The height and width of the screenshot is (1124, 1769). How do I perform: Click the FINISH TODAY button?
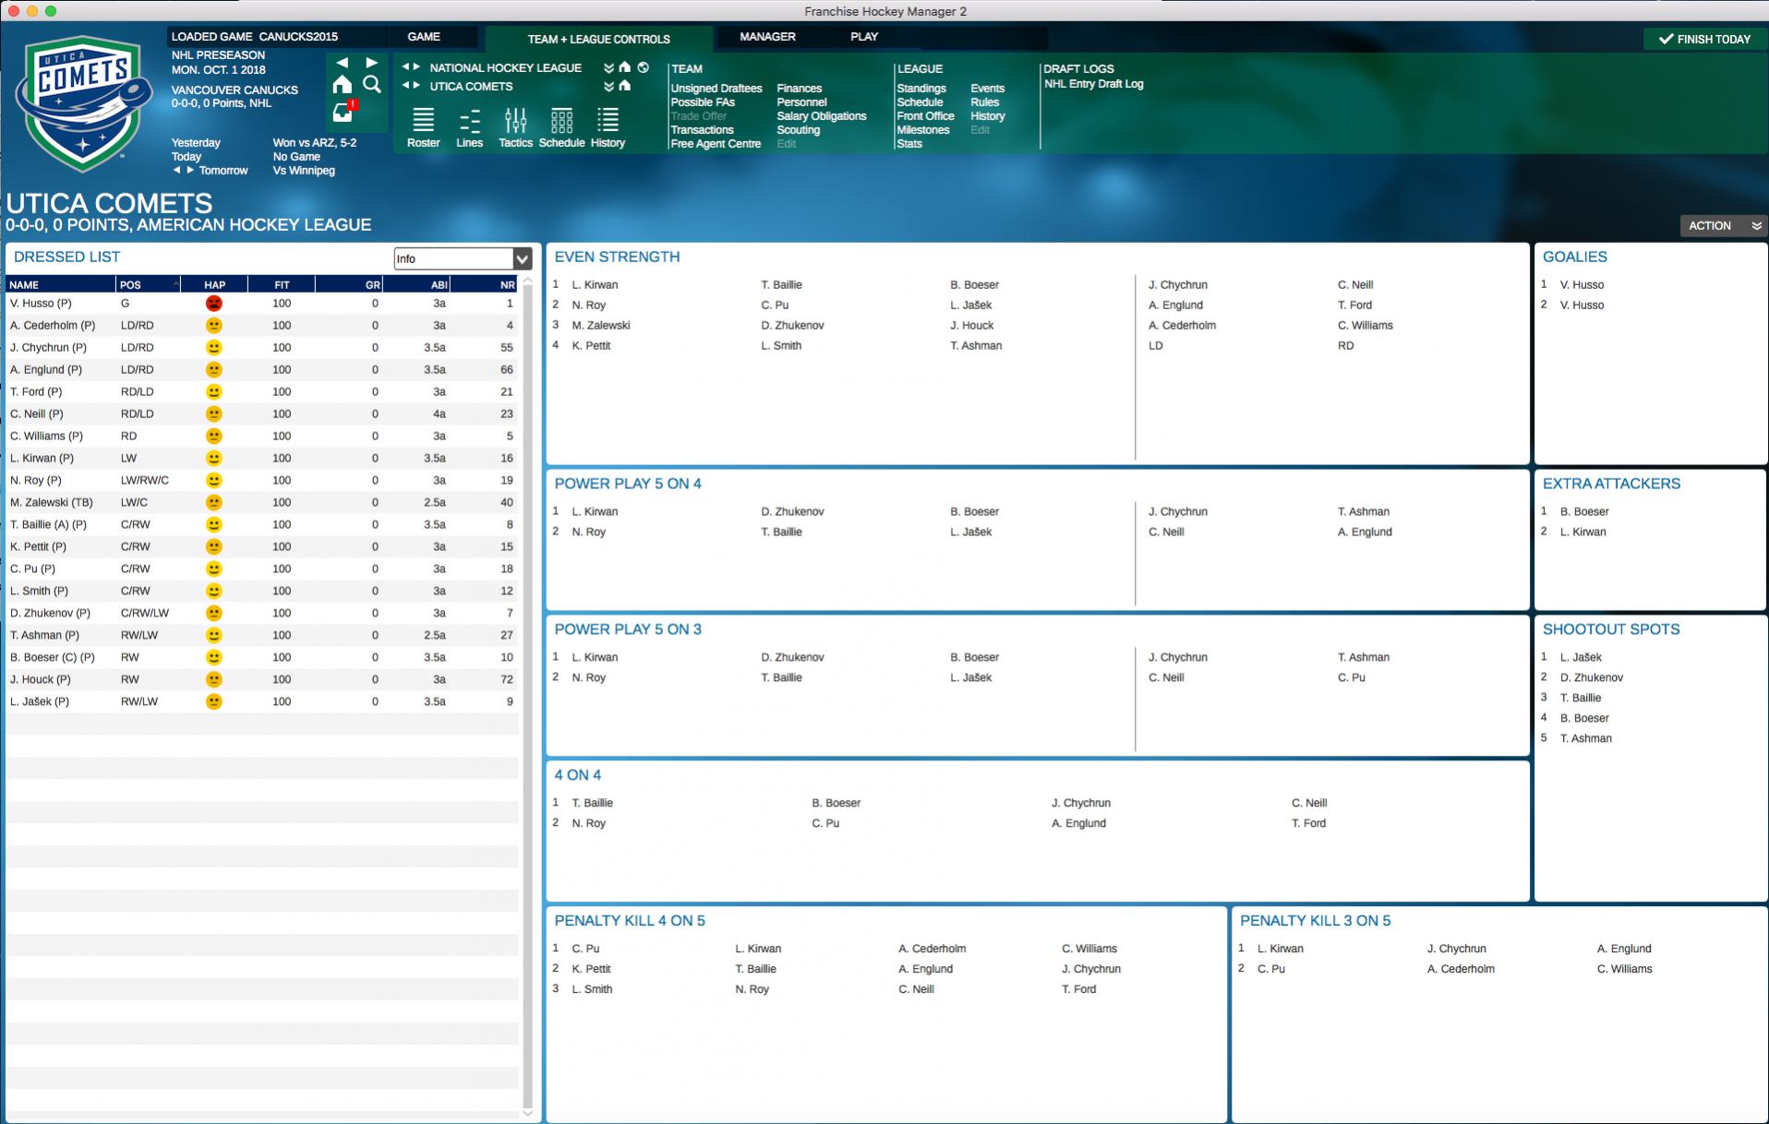coord(1704,39)
